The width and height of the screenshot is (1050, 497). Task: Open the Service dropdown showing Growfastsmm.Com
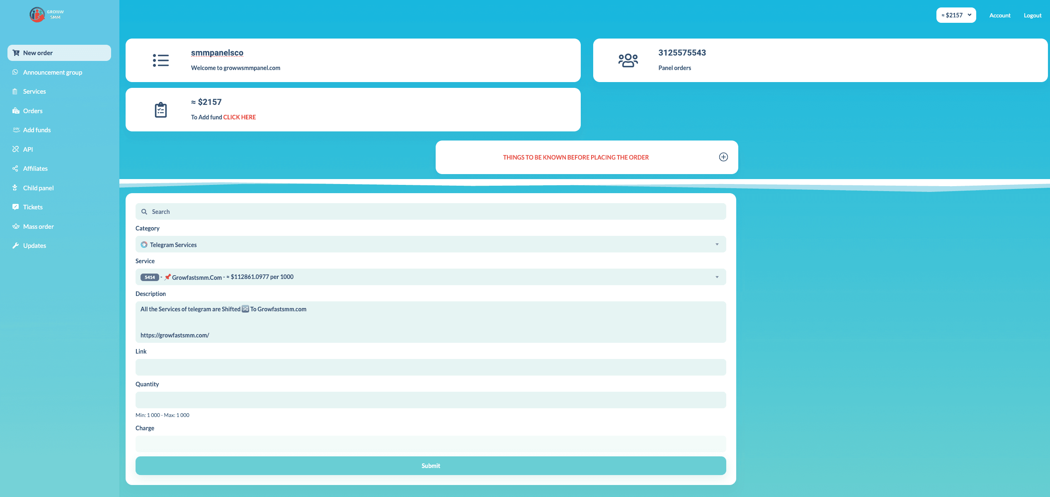pos(430,277)
